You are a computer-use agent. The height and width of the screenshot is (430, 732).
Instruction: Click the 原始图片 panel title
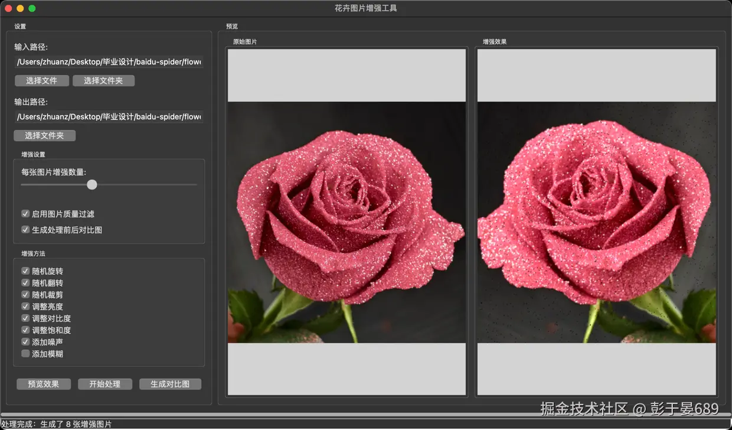pyautogui.click(x=245, y=42)
